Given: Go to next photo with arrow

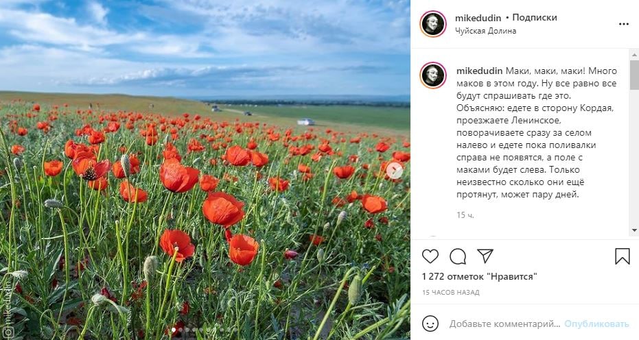Looking at the screenshot, I should (x=394, y=170).
